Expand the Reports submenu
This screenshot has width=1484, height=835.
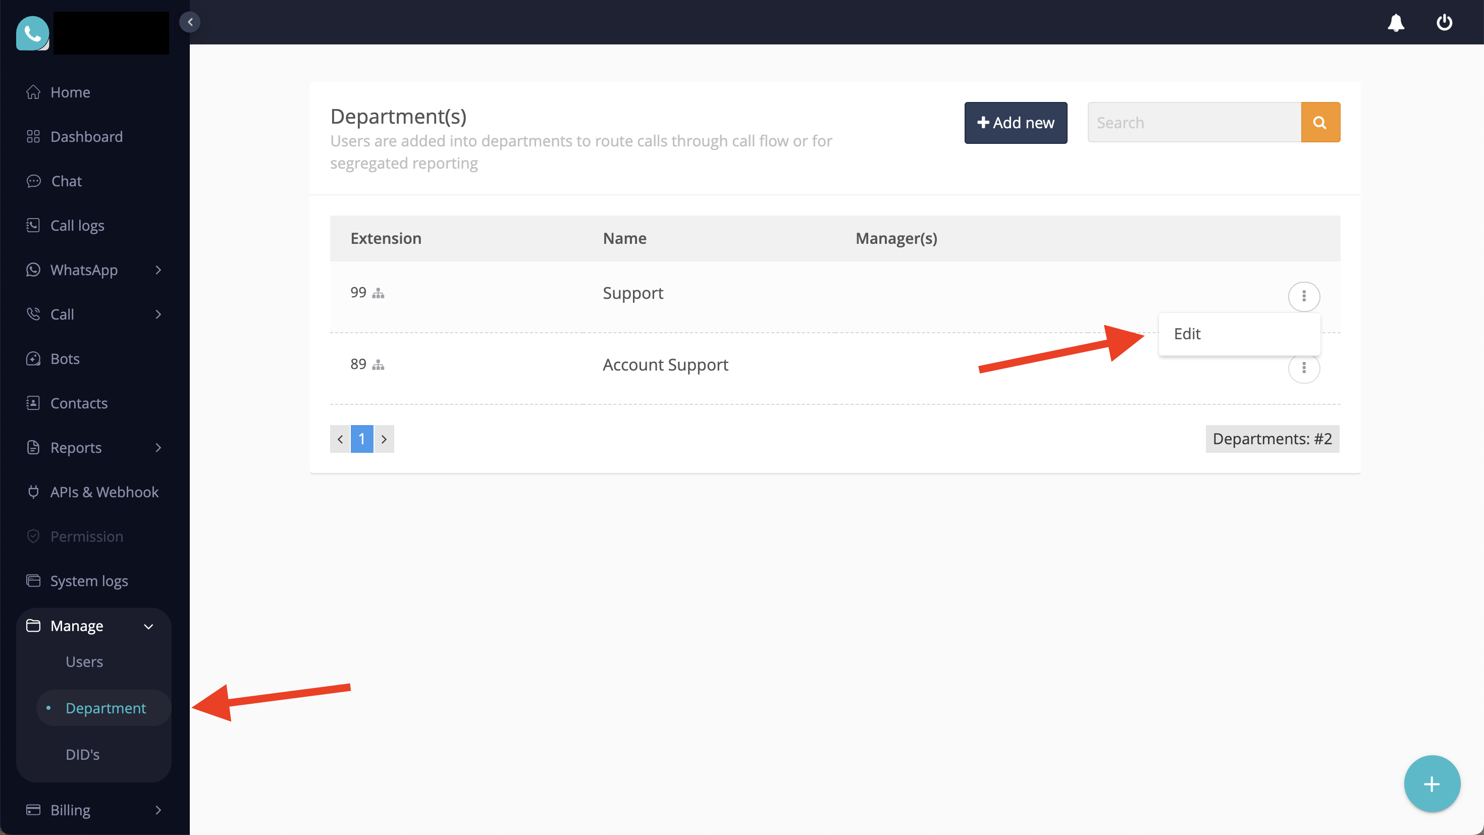[x=158, y=448]
